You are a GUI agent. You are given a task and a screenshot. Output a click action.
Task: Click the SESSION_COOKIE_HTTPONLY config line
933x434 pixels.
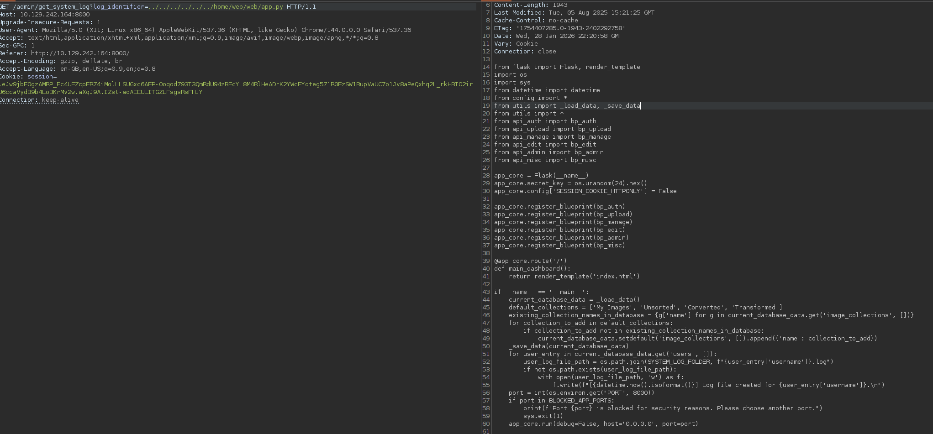(585, 191)
